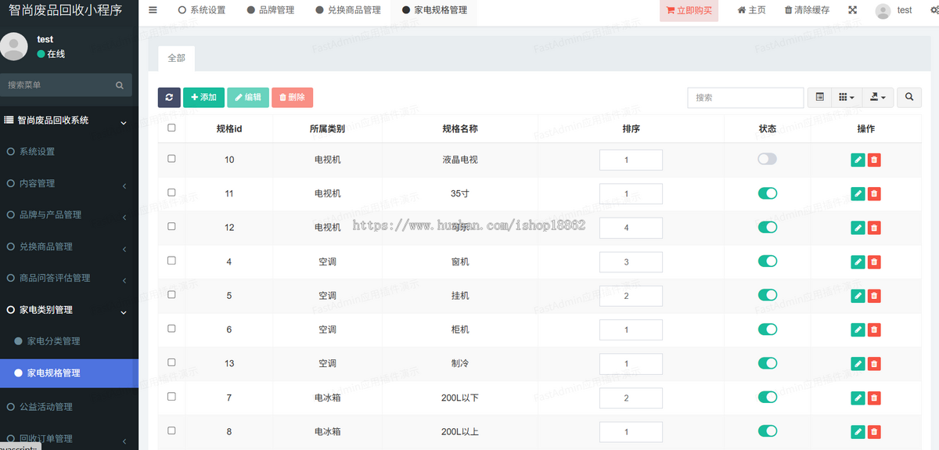Expand the 商品问答评估管理 sidebar menu
939x450 pixels.
(69, 278)
